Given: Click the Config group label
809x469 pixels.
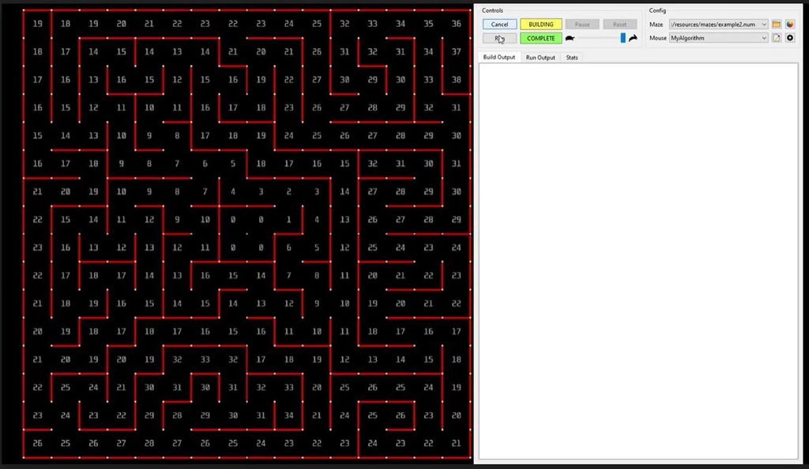Looking at the screenshot, I should tap(657, 10).
